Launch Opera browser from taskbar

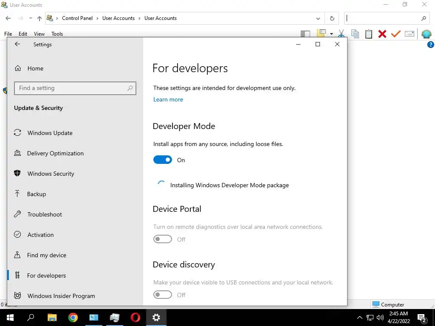[x=136, y=318]
